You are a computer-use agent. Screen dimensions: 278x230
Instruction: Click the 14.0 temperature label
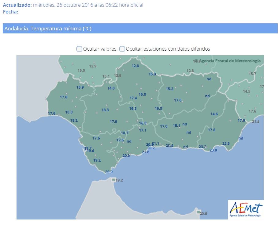pyautogui.click(x=111, y=88)
